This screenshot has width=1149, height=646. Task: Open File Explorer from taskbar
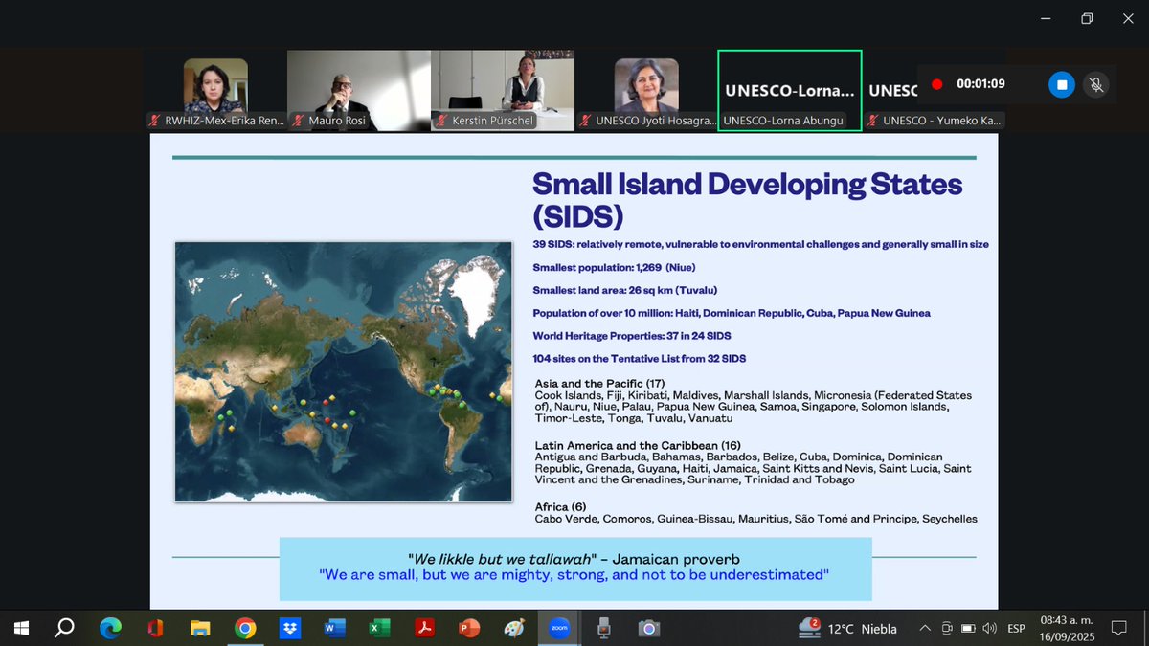pos(200,629)
